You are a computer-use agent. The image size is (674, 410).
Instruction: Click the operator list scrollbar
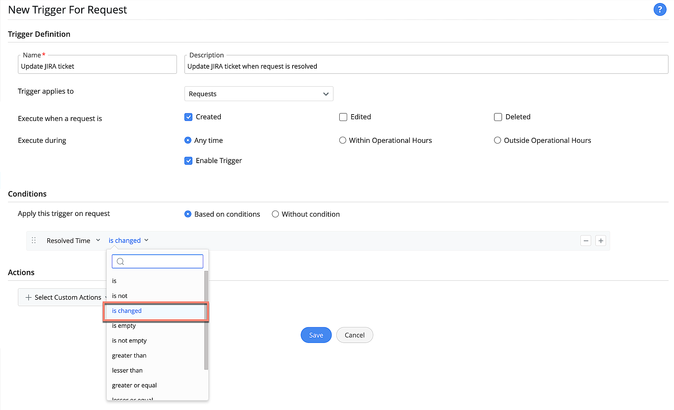click(x=206, y=320)
